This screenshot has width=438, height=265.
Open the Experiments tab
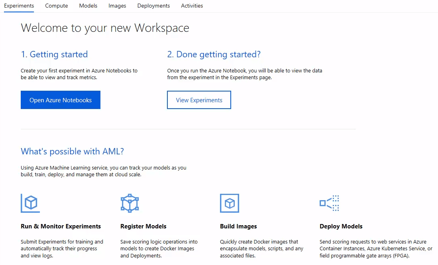click(19, 6)
